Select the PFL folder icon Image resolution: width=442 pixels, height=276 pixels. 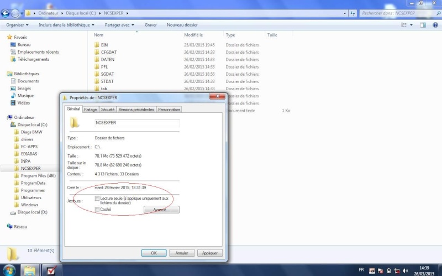click(x=97, y=67)
